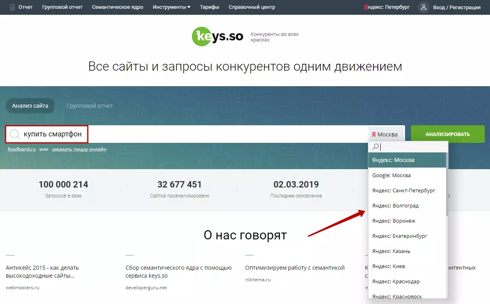Click the 02.03.2019 last update date
The width and height of the screenshot is (490, 304).
(296, 185)
